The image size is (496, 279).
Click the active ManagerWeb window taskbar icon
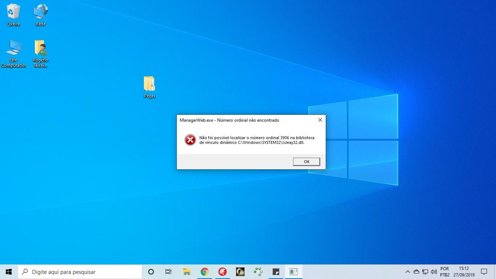(293, 272)
